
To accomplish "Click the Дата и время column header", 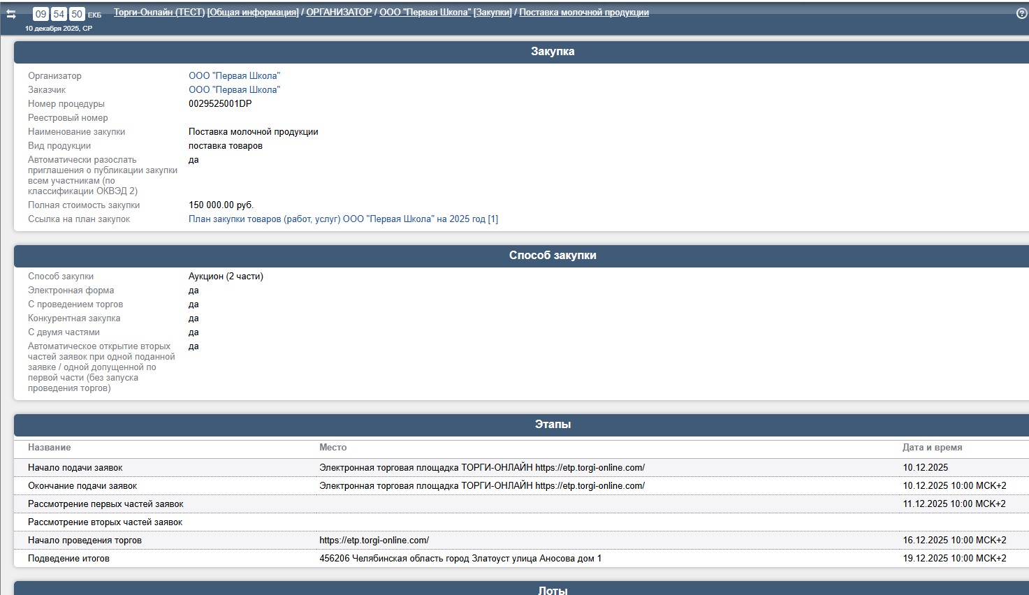I will [x=932, y=448].
